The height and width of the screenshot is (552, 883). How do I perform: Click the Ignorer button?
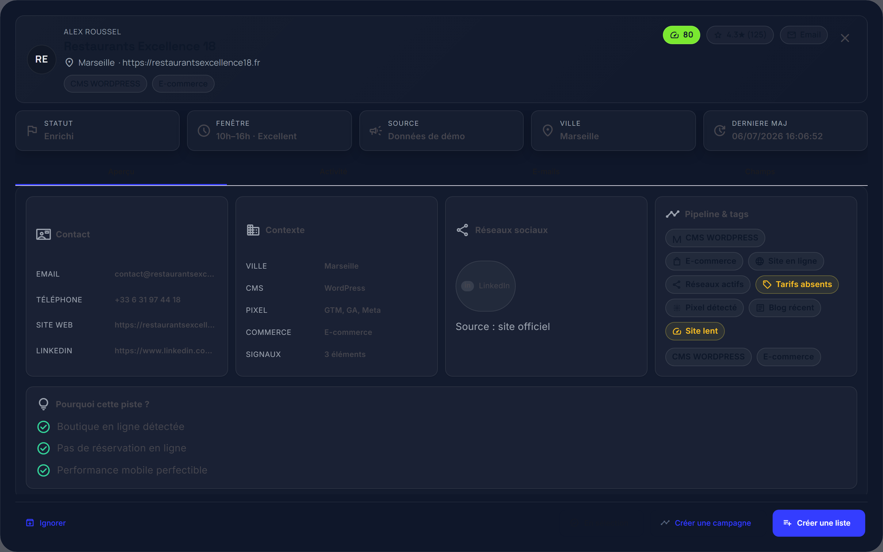click(x=46, y=523)
